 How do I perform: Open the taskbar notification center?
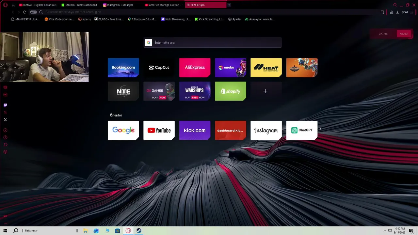coord(411,231)
